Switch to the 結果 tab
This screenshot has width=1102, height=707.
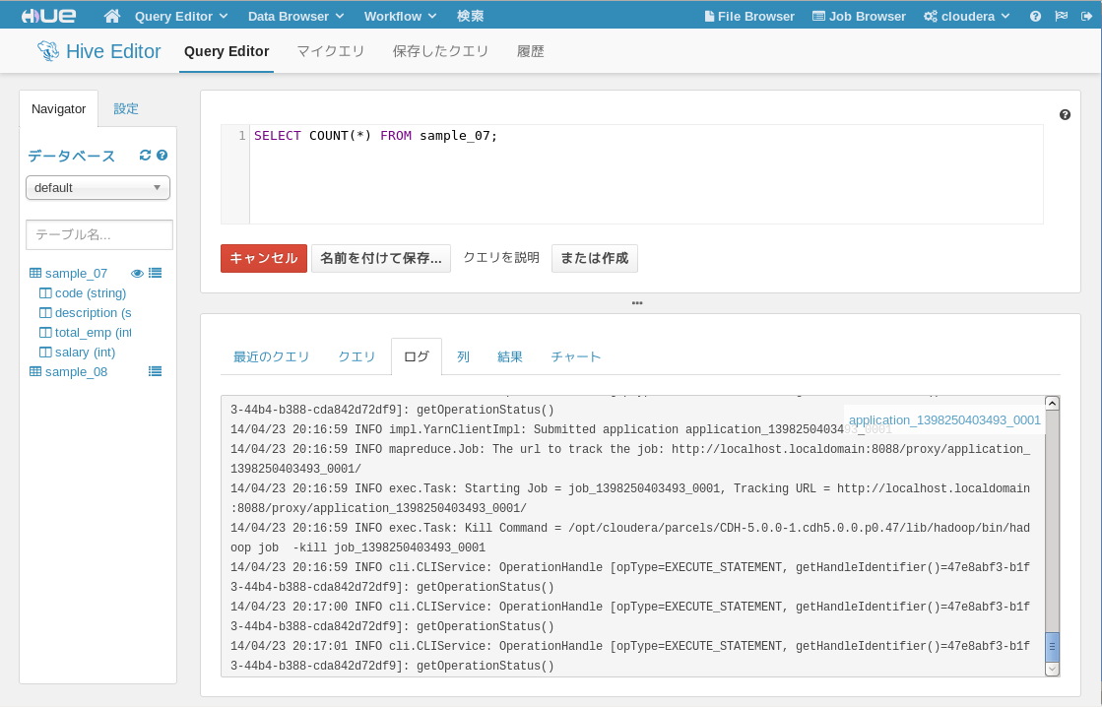(509, 357)
